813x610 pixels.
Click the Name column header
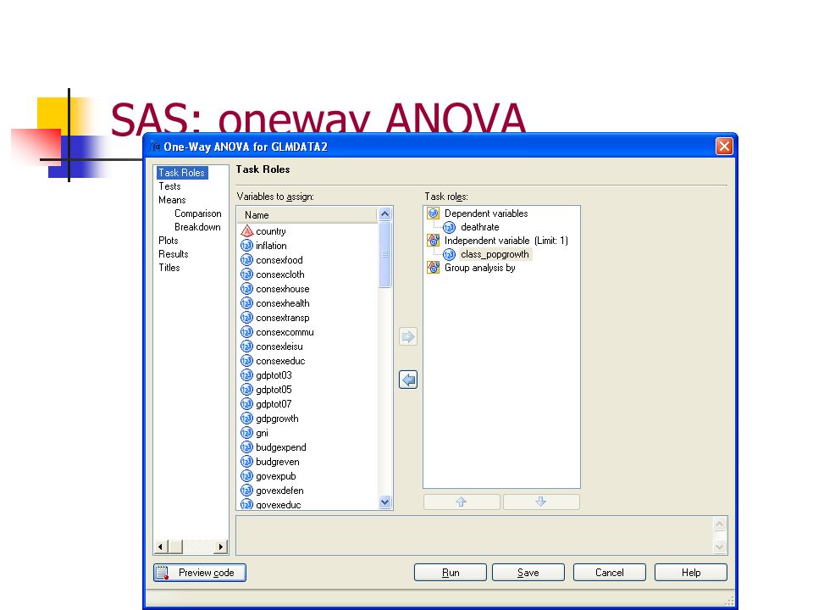(307, 214)
